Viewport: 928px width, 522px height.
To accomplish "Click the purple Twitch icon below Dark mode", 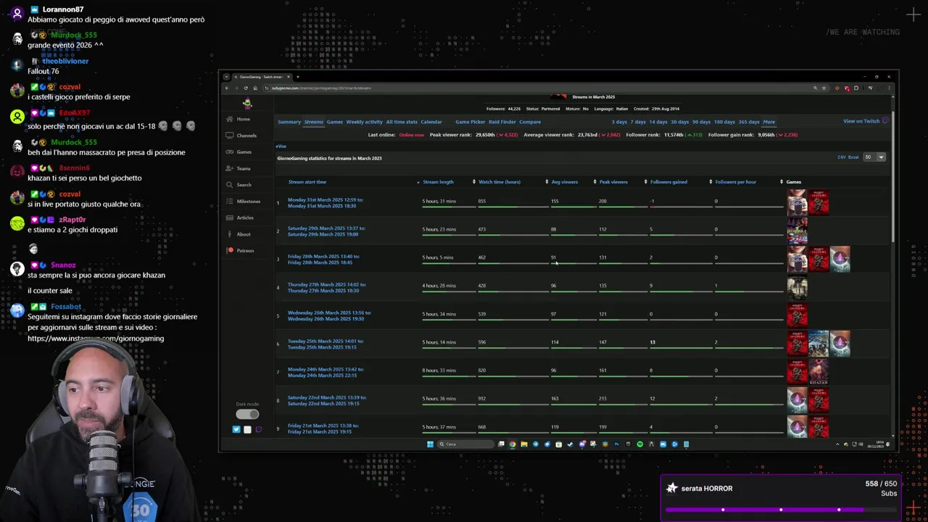I will (x=258, y=429).
